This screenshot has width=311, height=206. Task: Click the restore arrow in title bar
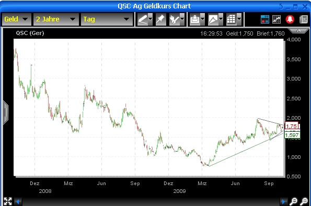coord(281,7)
